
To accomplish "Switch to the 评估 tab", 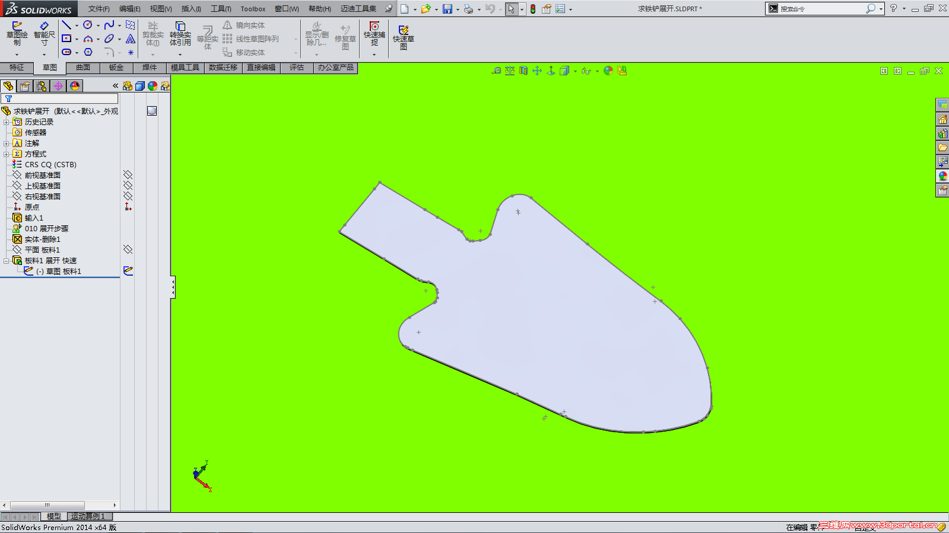I will (x=297, y=68).
